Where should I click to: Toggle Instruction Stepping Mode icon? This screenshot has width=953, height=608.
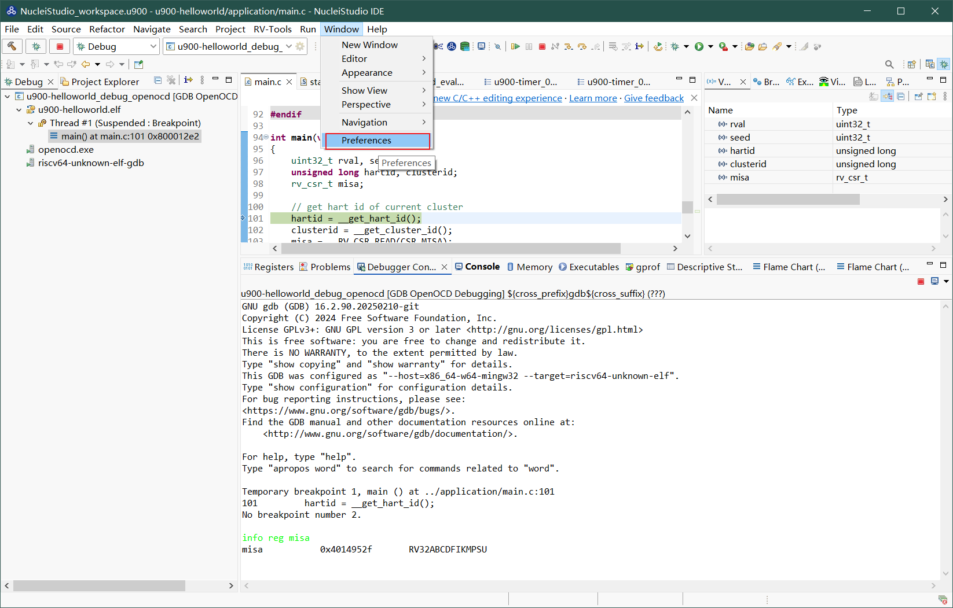pos(639,46)
